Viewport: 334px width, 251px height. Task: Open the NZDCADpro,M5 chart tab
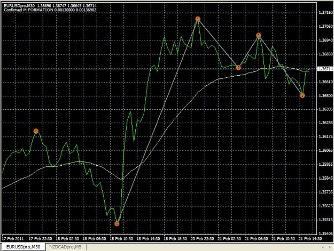(x=65, y=247)
